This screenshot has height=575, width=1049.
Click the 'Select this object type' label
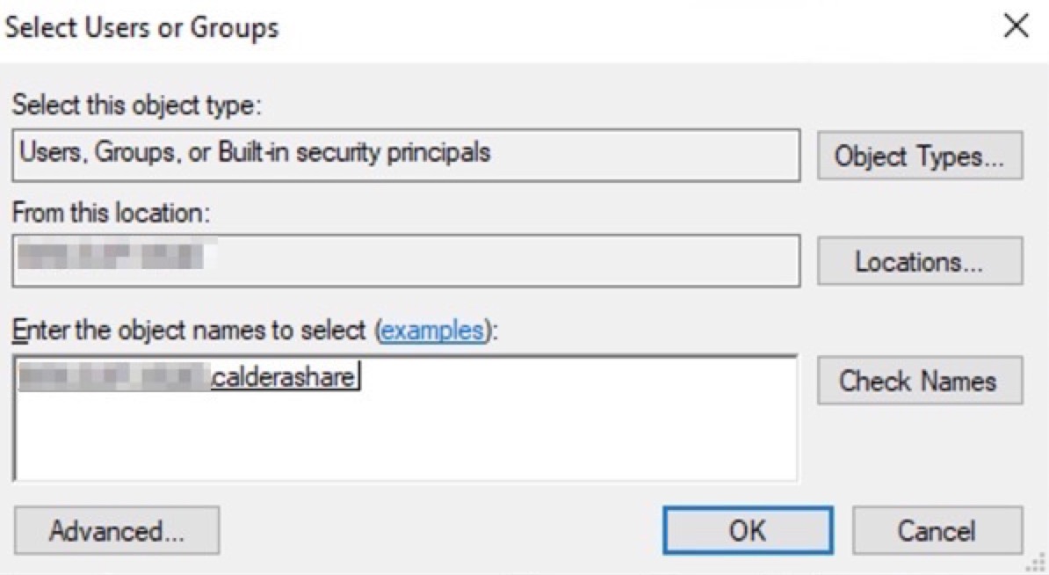(x=137, y=107)
